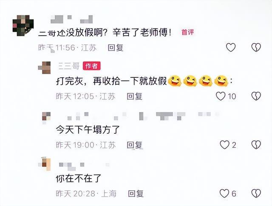This screenshot has width=272, height=206.
Task: Tap the broken heart on the 19:00 comment
Action: pyautogui.click(x=256, y=145)
